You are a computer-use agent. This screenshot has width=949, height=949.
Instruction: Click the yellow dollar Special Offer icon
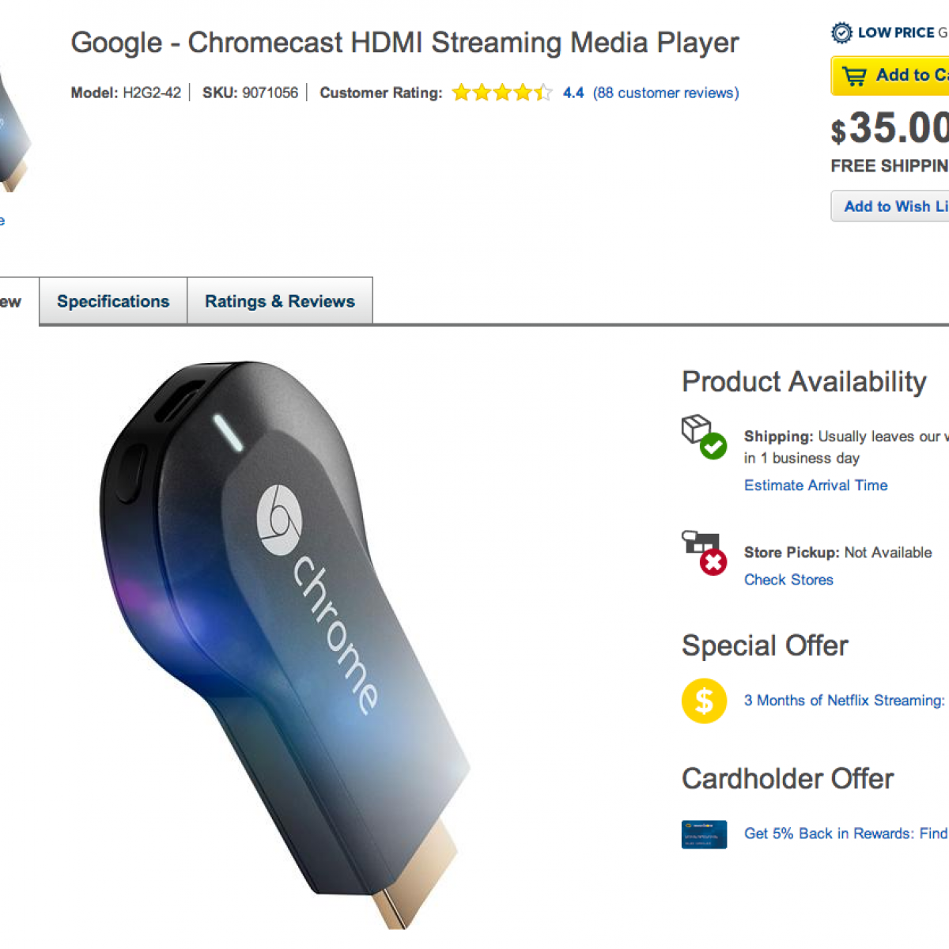(x=704, y=701)
